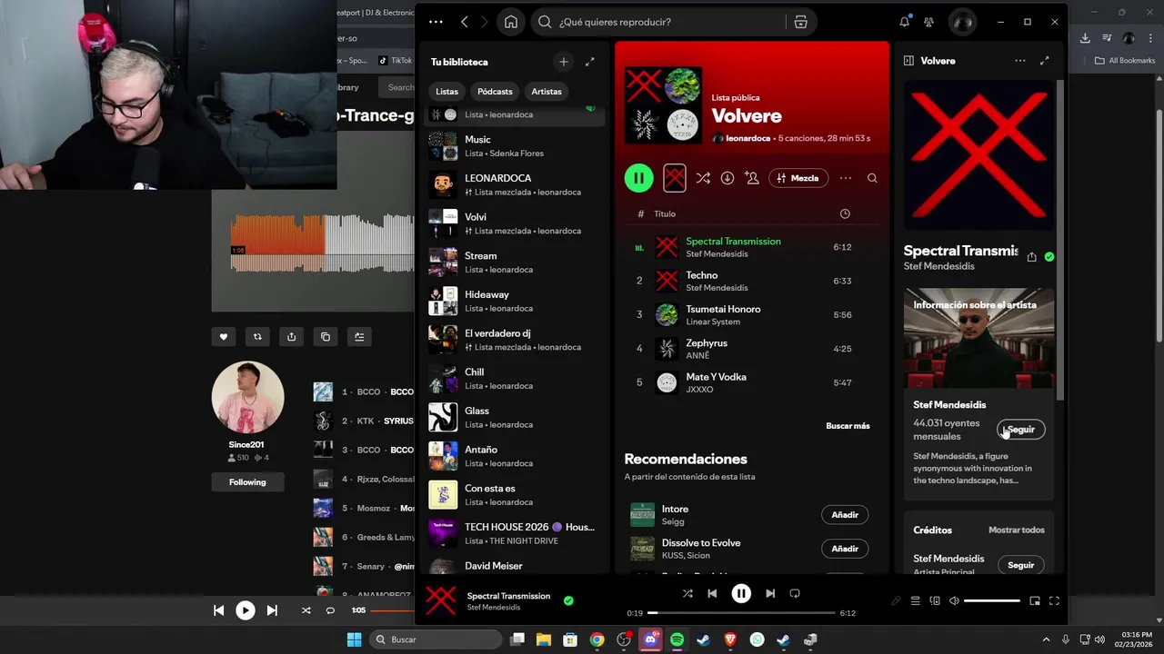The width and height of the screenshot is (1164, 654).
Task: Open the Spotify mini player
Action: pos(1035,600)
